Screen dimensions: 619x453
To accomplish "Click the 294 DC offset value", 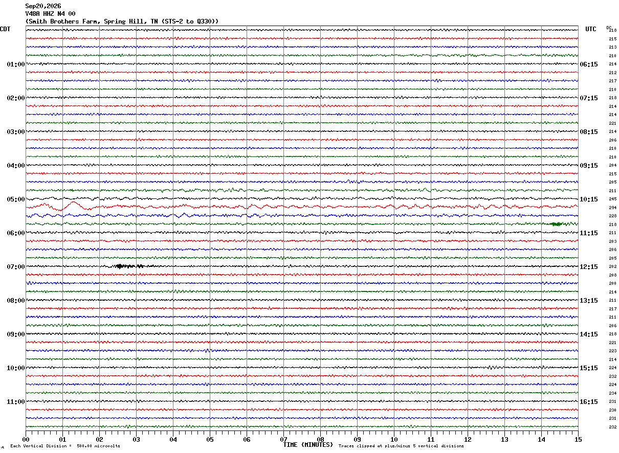I will pyautogui.click(x=612, y=208).
